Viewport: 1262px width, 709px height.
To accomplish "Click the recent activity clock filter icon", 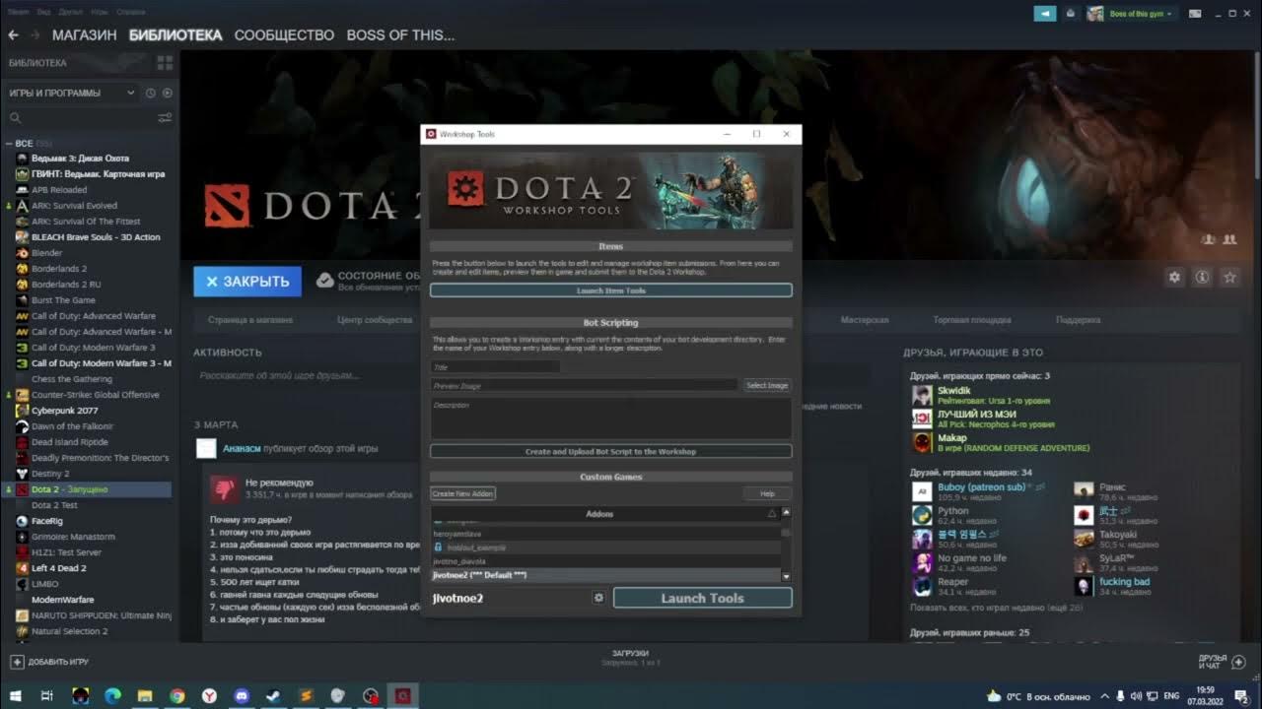I will [x=151, y=93].
